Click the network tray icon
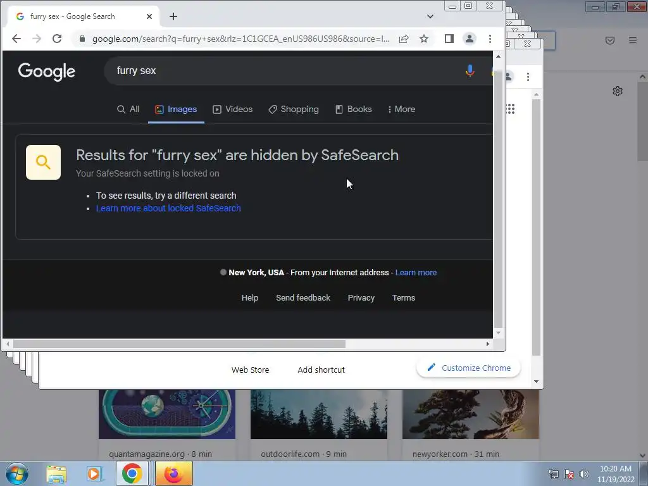The width and height of the screenshot is (648, 486). (553, 475)
